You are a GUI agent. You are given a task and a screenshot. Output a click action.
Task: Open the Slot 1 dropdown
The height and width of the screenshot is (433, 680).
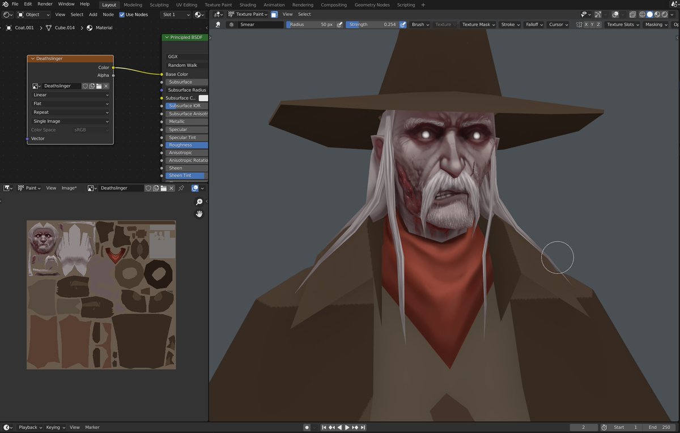point(176,14)
